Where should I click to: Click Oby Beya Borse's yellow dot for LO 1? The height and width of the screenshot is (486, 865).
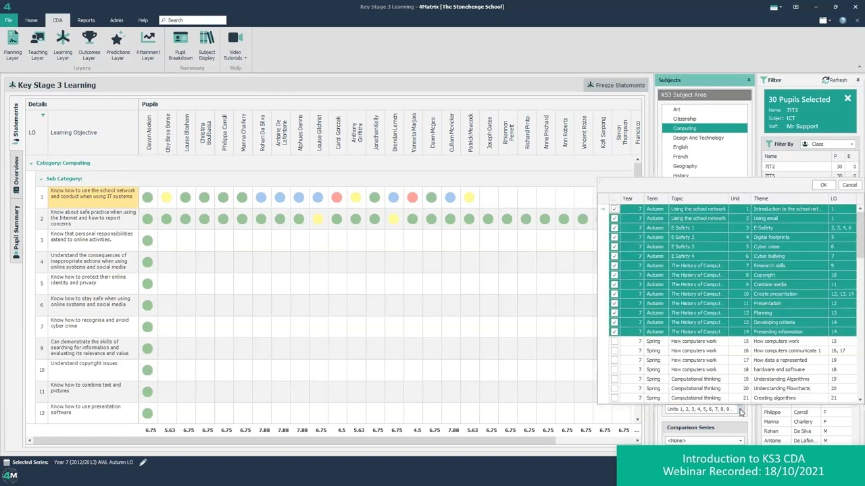(x=166, y=197)
